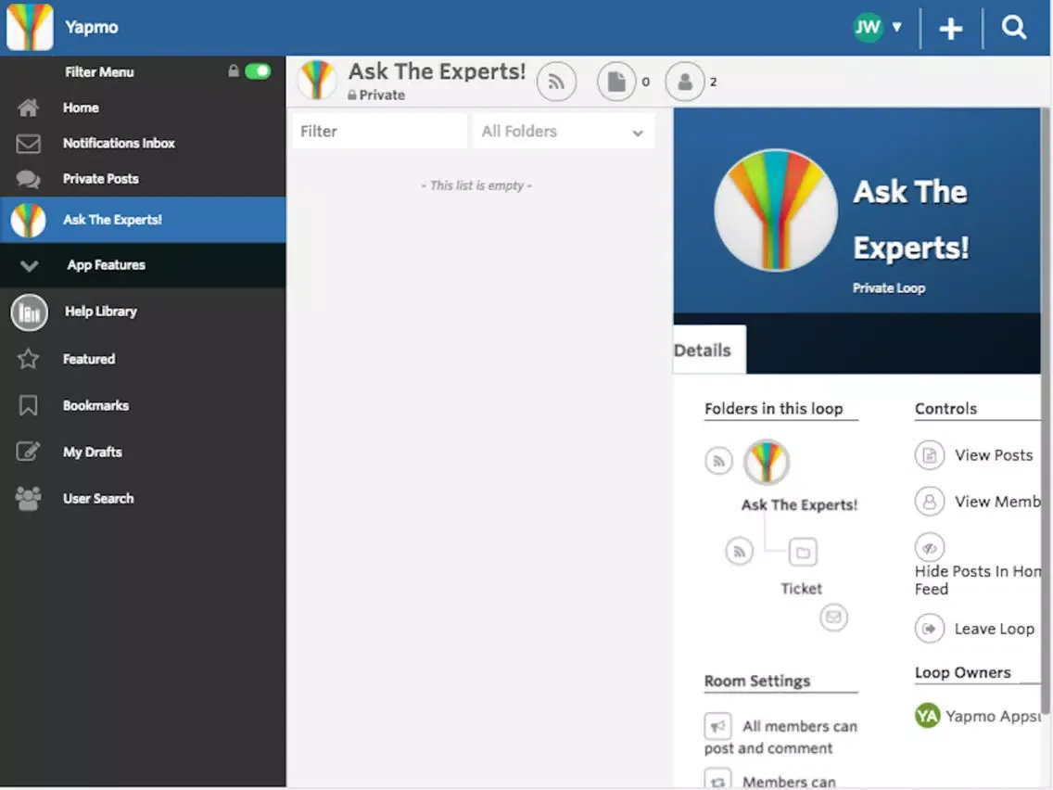
Task: Click the Ask The Experts! folder avatar
Action: (767, 462)
